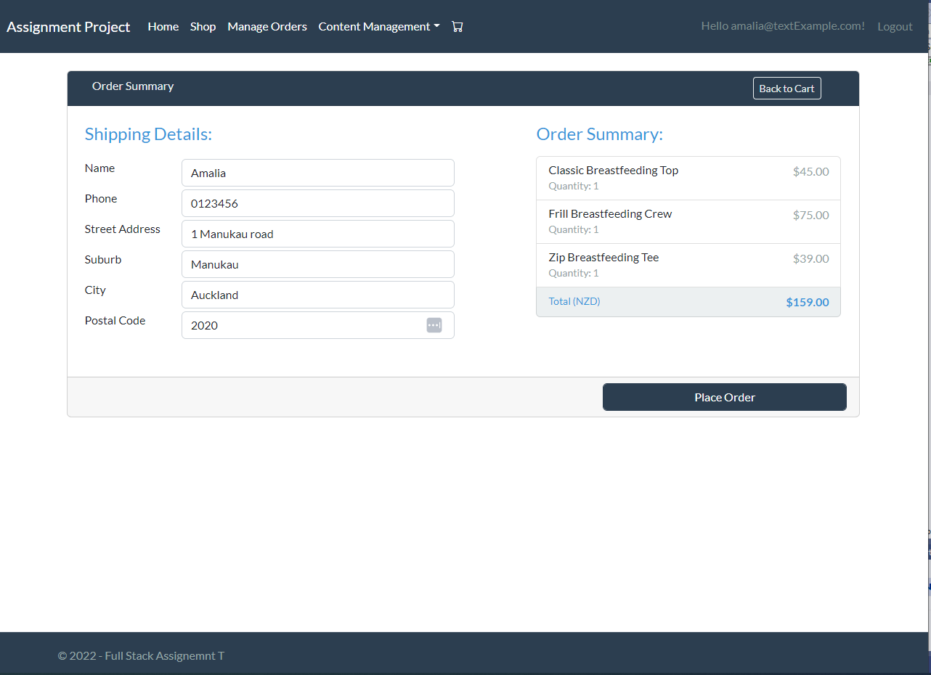Click the Postal Code field
Viewport: 931px width, 675px height.
(x=305, y=325)
